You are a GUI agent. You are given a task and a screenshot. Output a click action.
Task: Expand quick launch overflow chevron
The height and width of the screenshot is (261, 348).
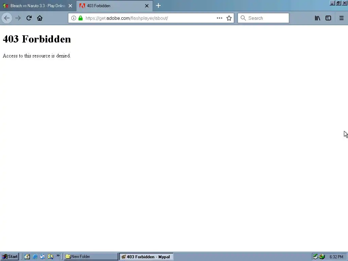click(58, 256)
